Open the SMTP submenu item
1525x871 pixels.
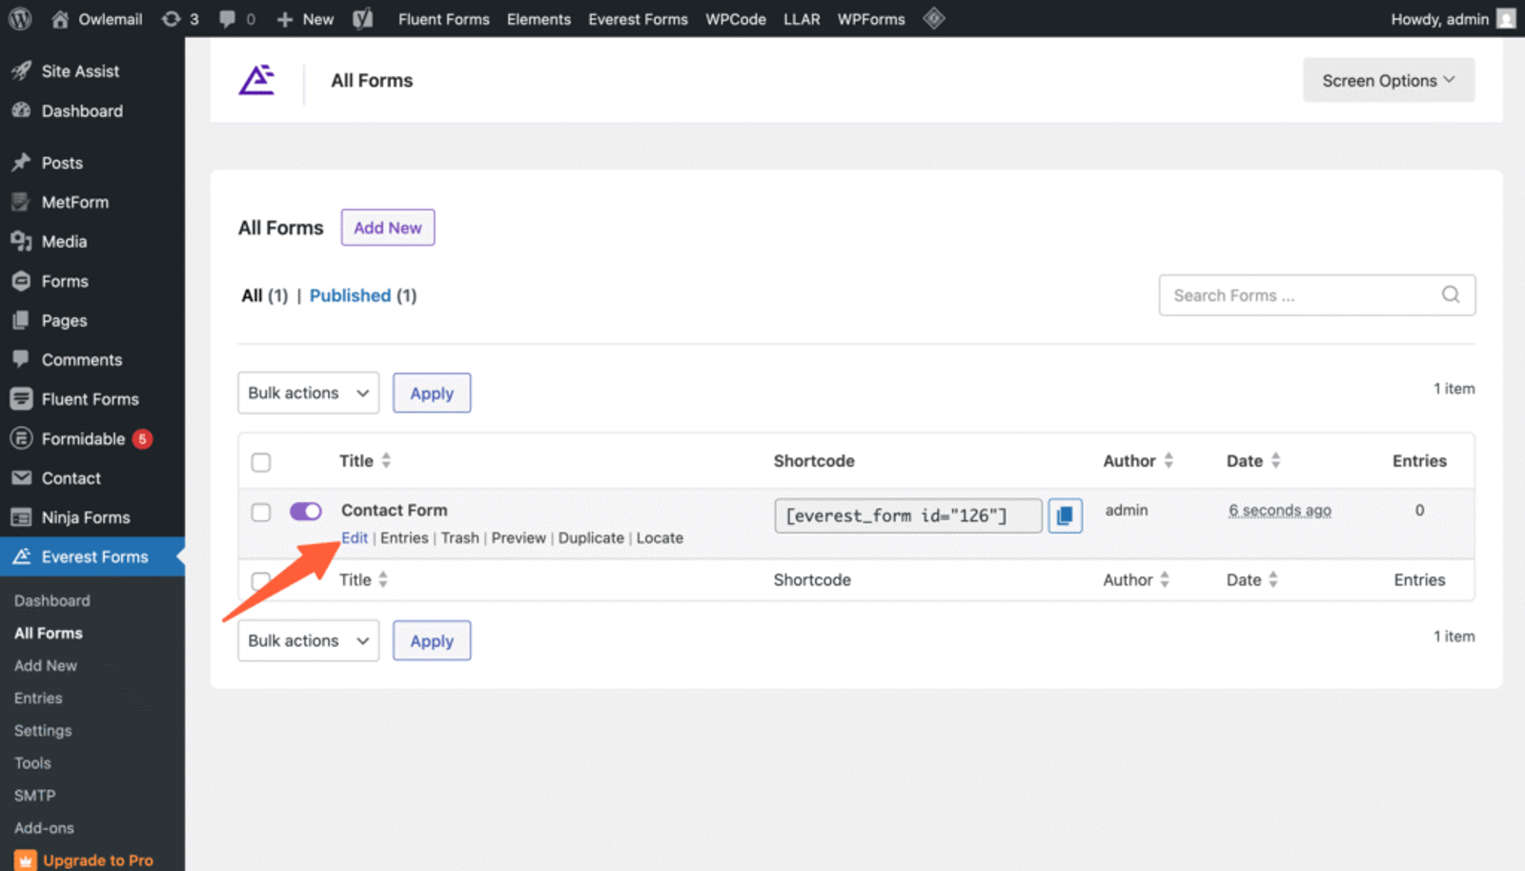(35, 795)
